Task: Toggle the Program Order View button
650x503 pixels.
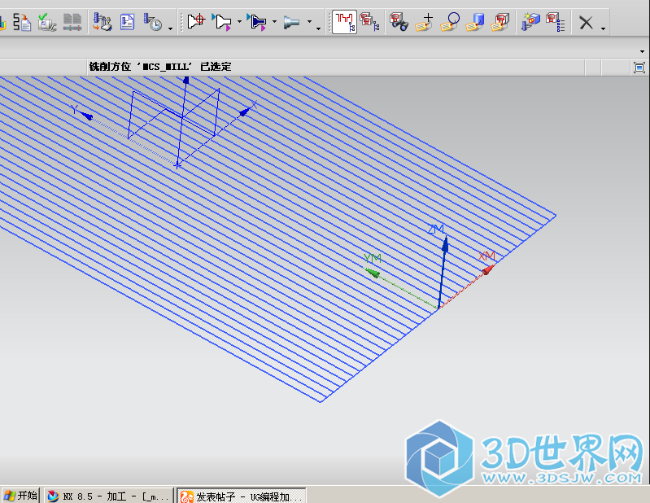Action: (343, 22)
